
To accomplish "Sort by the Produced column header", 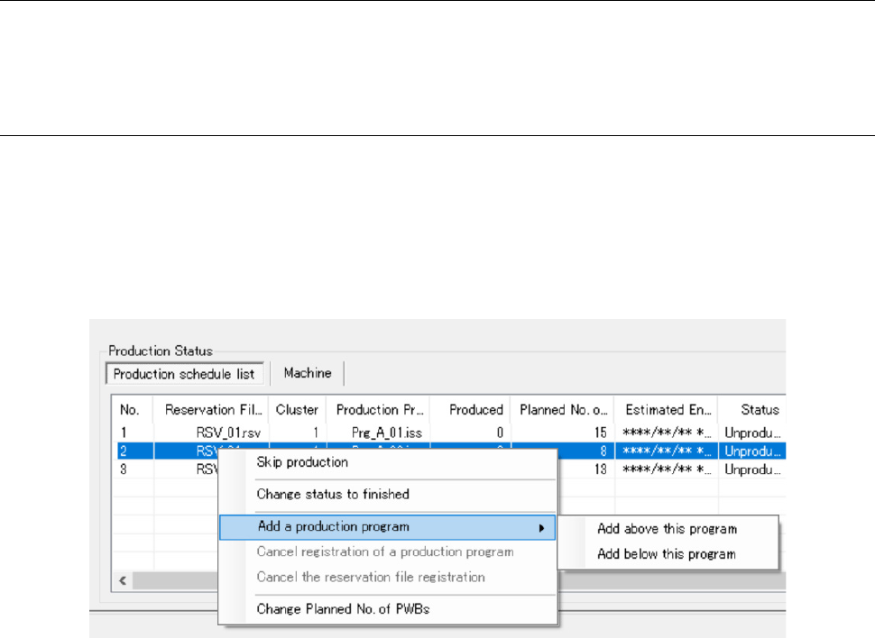I will 470,409.
